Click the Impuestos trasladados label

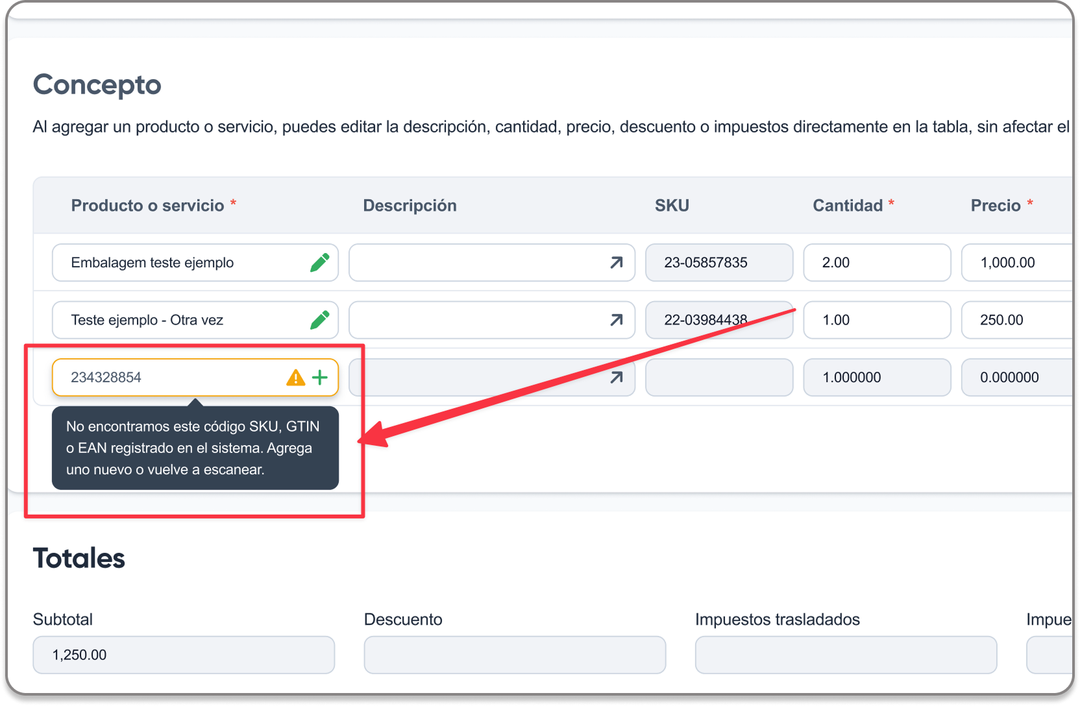(778, 620)
